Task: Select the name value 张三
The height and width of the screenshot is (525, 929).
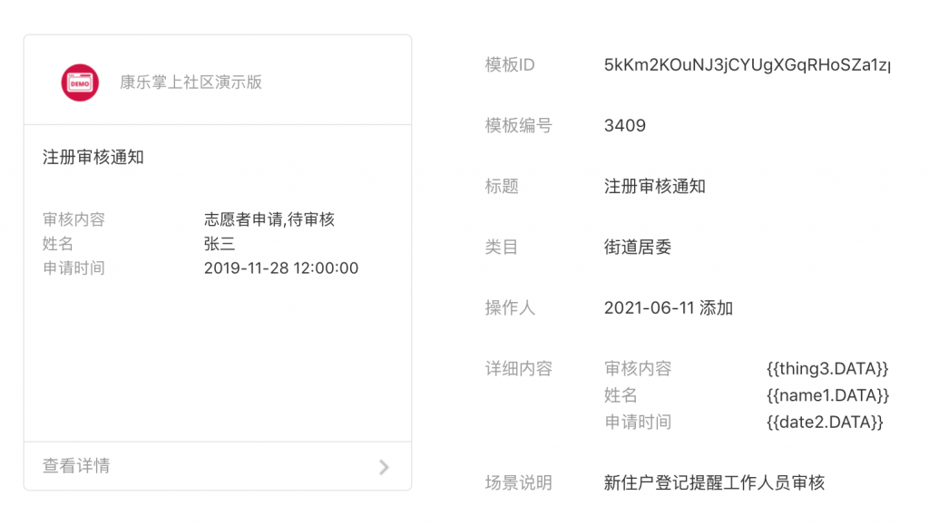Action: click(x=220, y=244)
